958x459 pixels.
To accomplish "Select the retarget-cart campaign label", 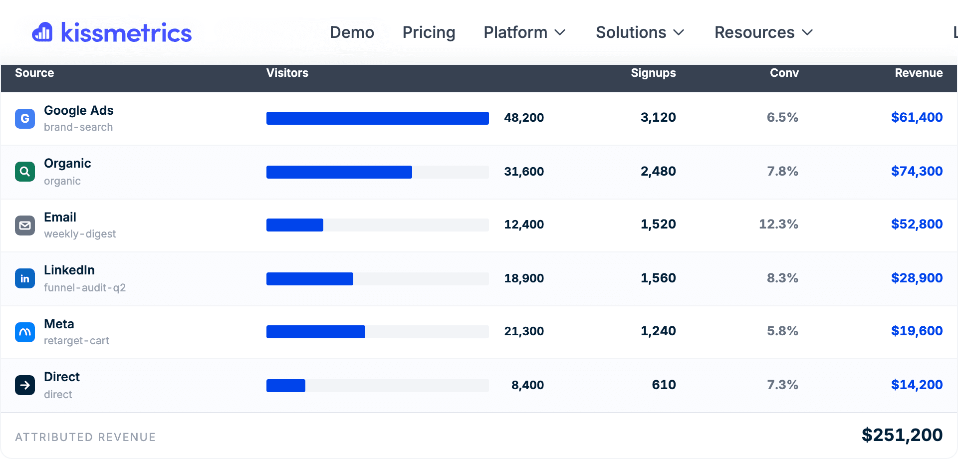I will 76,341.
